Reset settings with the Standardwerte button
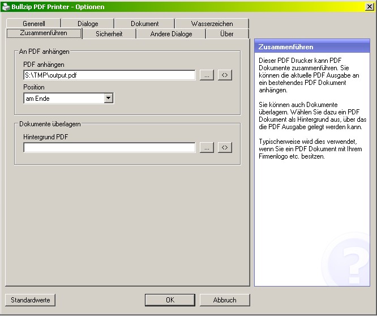 click(31, 300)
